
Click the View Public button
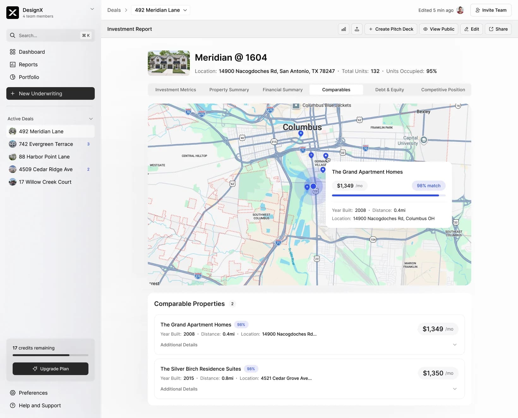click(439, 29)
